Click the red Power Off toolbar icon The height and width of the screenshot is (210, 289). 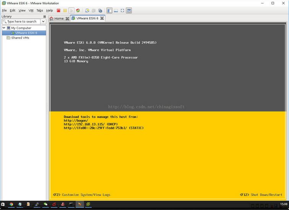[58, 10]
